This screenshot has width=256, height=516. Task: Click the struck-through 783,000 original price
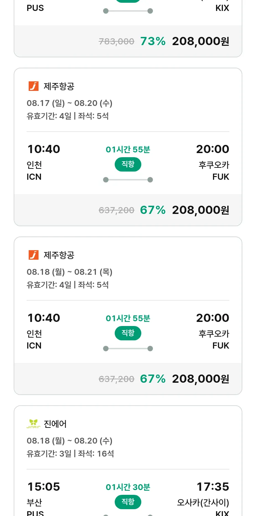pos(116,42)
